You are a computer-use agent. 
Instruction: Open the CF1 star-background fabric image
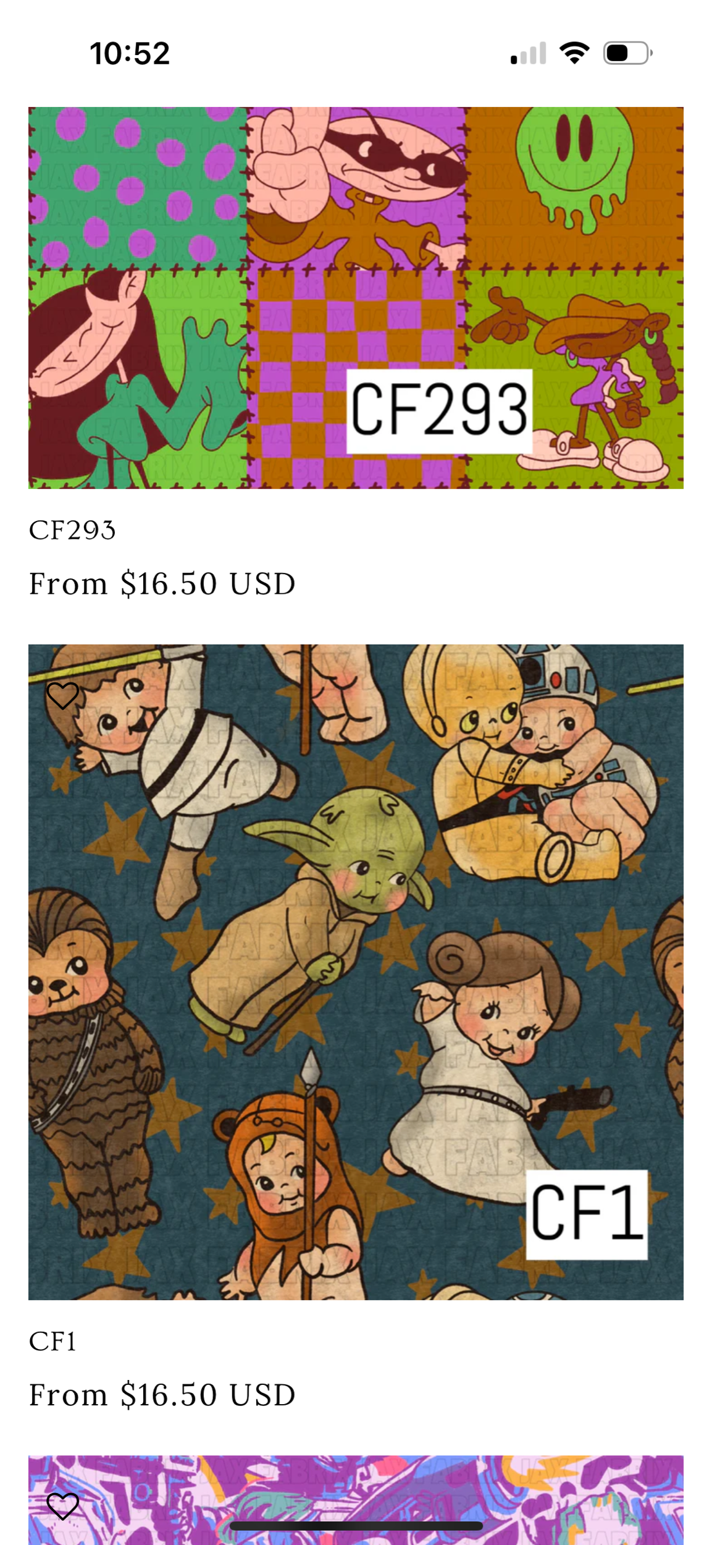pyautogui.click(x=356, y=972)
